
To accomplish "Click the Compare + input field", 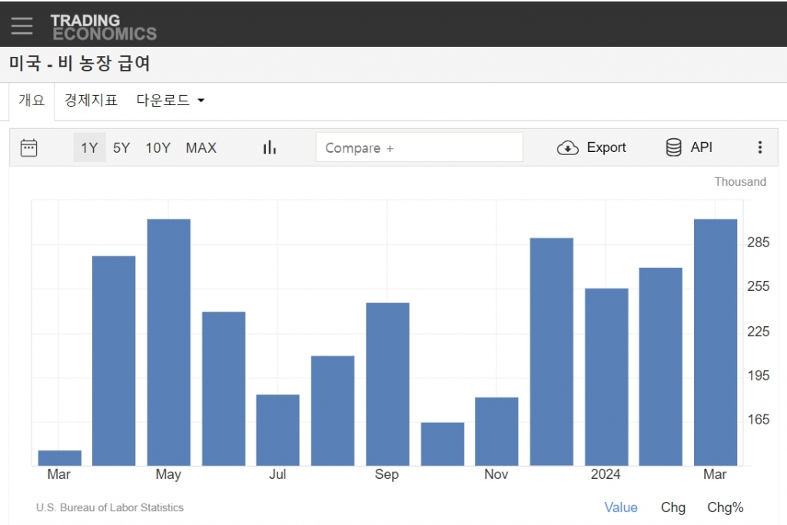I will [x=419, y=147].
